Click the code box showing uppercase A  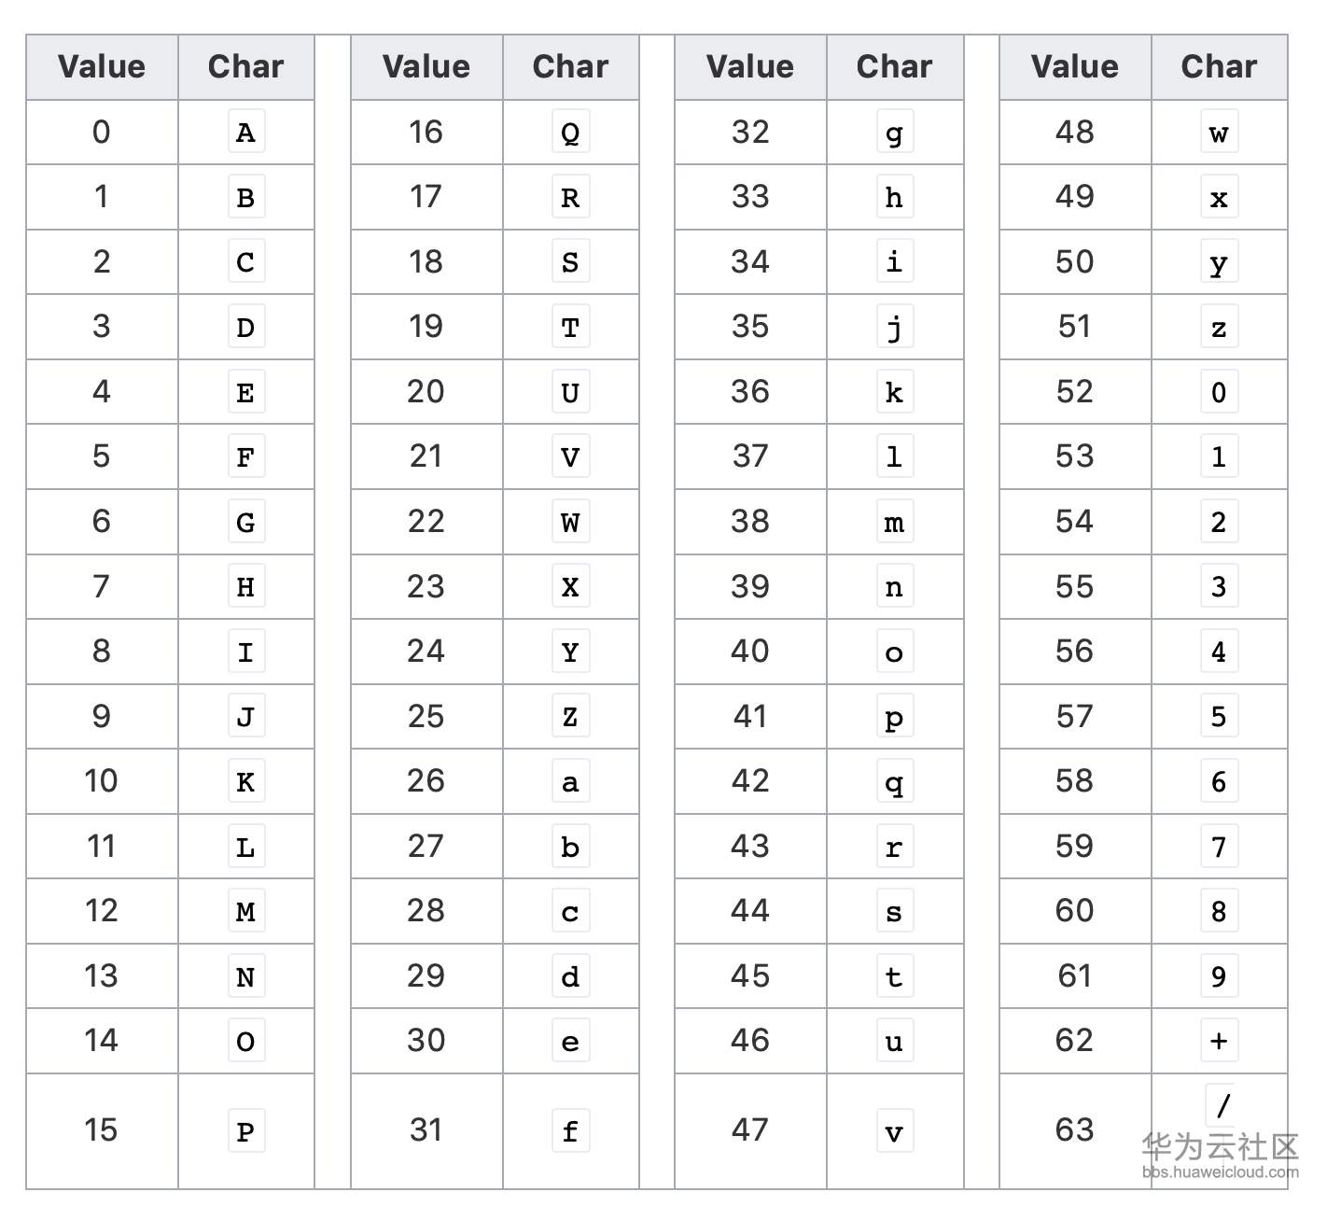point(245,133)
